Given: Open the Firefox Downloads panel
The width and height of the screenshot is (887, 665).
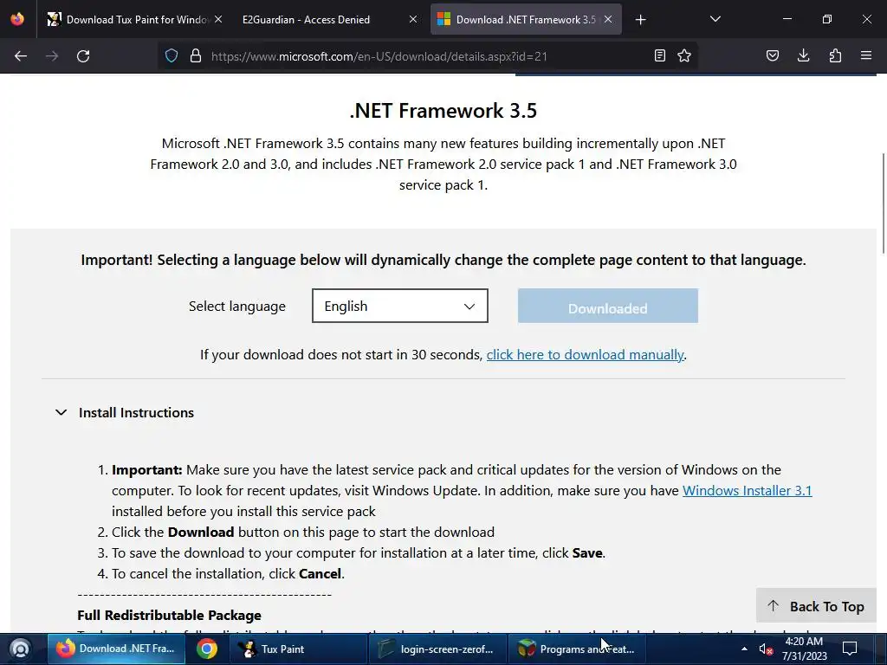Looking at the screenshot, I should click(x=803, y=55).
